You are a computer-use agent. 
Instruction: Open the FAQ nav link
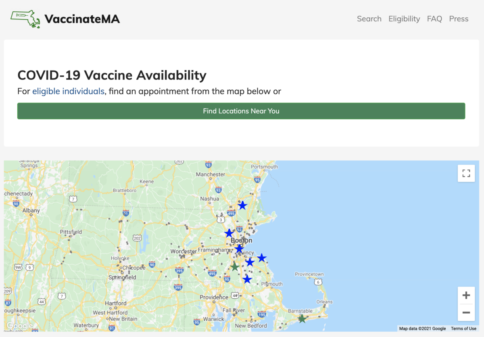434,19
